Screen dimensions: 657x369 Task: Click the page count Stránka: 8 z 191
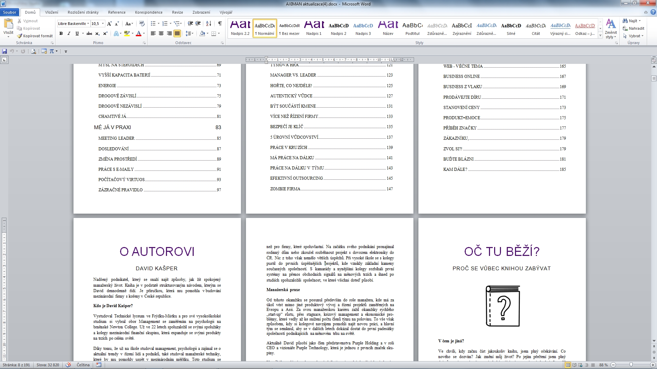[17, 365]
